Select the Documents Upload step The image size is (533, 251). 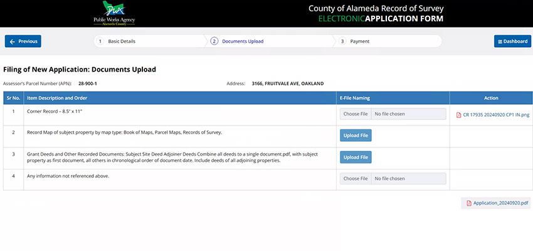pos(243,41)
